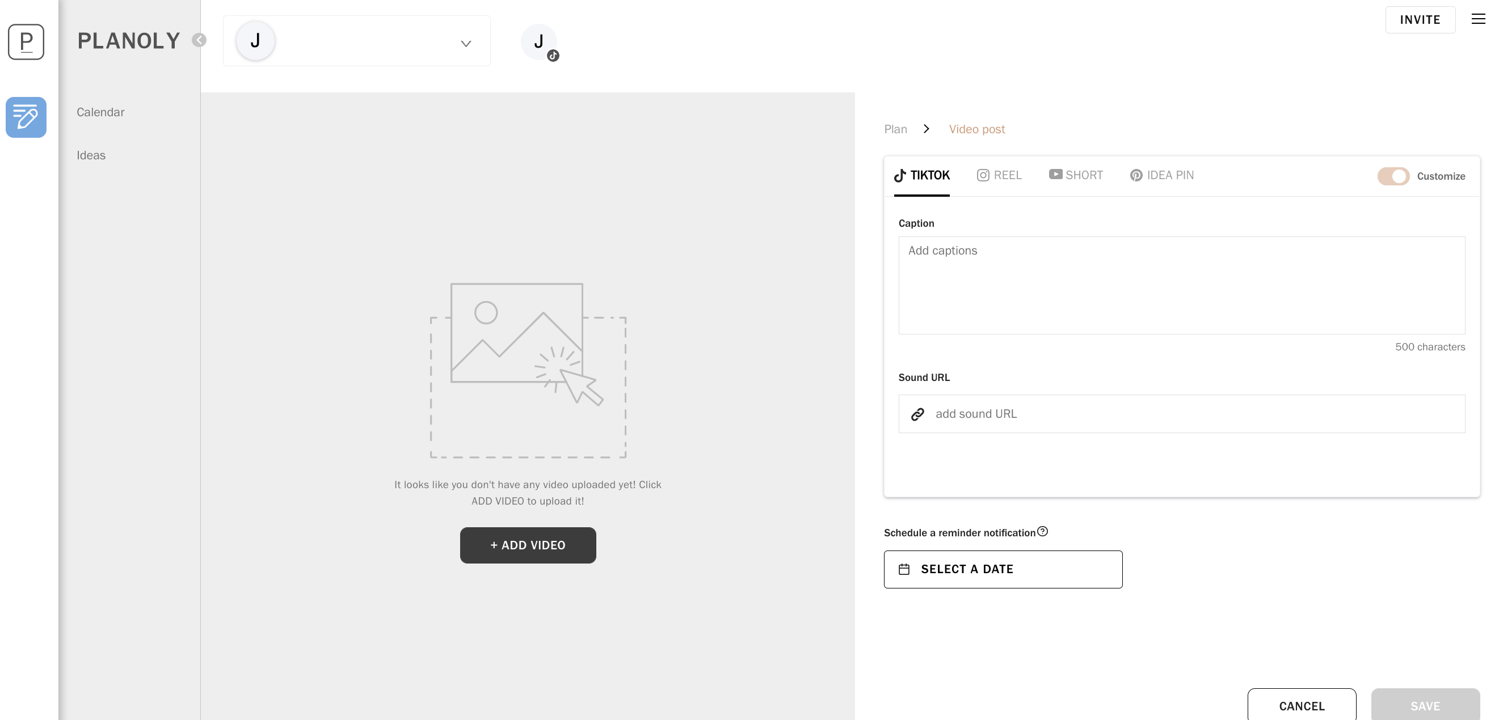Click the 'Sound URL' label
The width and height of the screenshot is (1499, 720).
point(924,378)
